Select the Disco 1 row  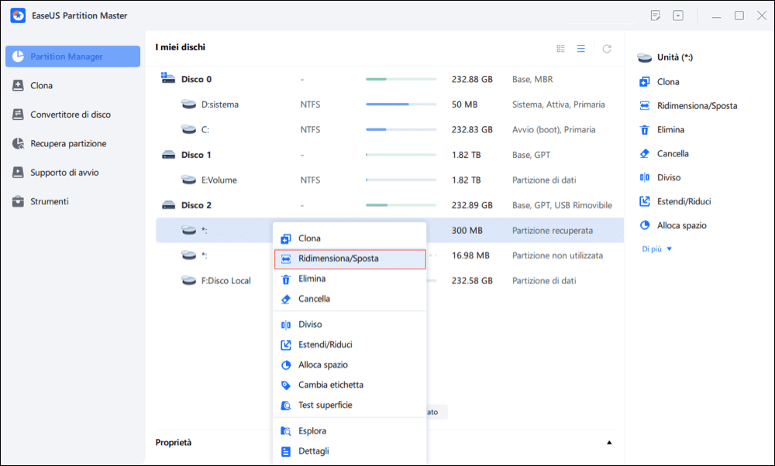[x=390, y=155]
